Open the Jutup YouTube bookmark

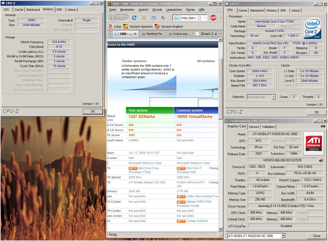click(x=115, y=26)
